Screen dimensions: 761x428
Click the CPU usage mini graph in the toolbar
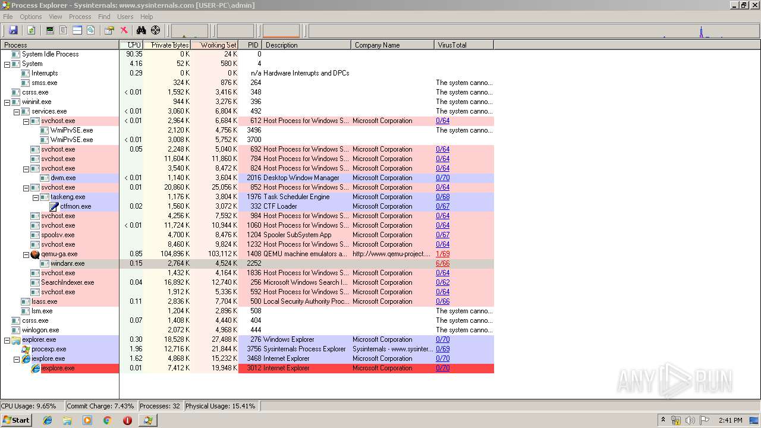point(190,30)
